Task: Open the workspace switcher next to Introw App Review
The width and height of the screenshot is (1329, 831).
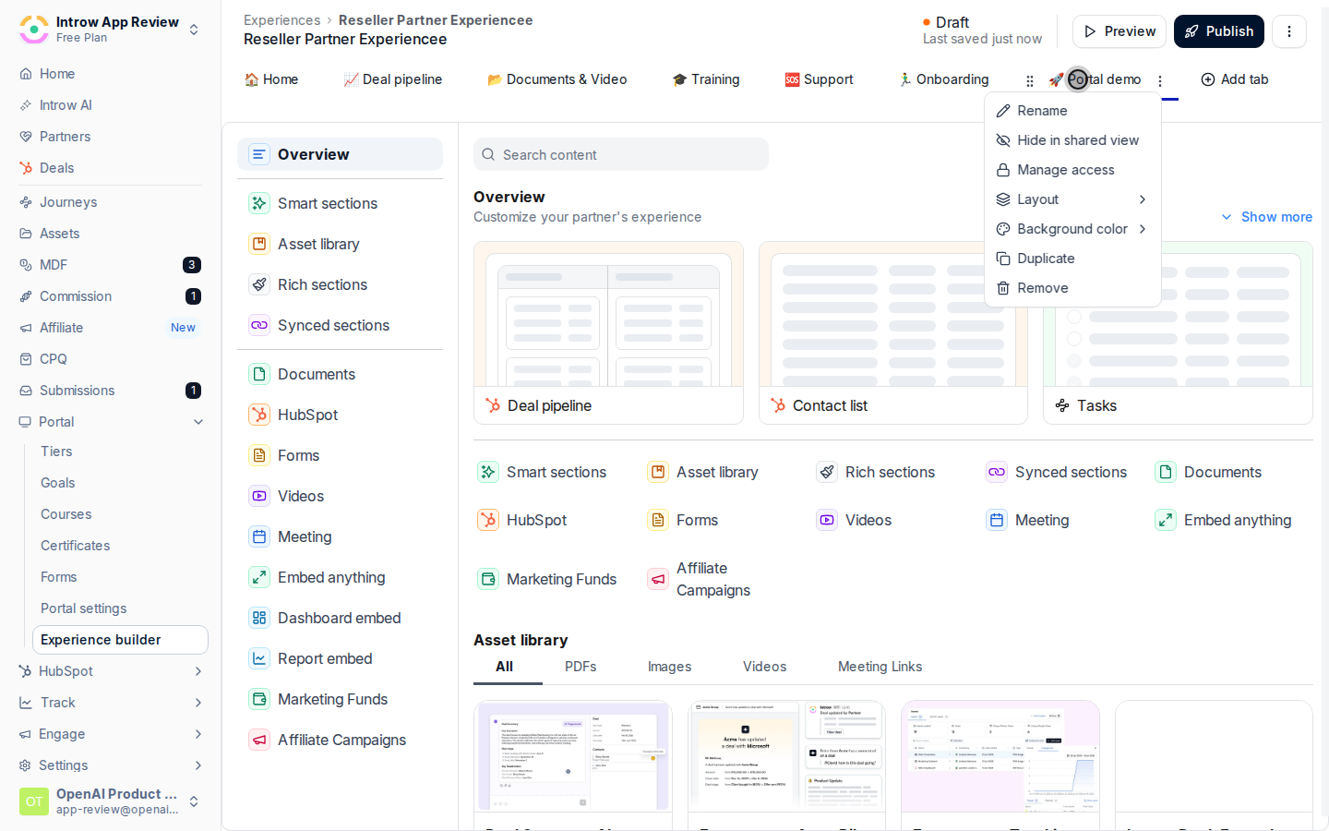Action: [x=194, y=30]
